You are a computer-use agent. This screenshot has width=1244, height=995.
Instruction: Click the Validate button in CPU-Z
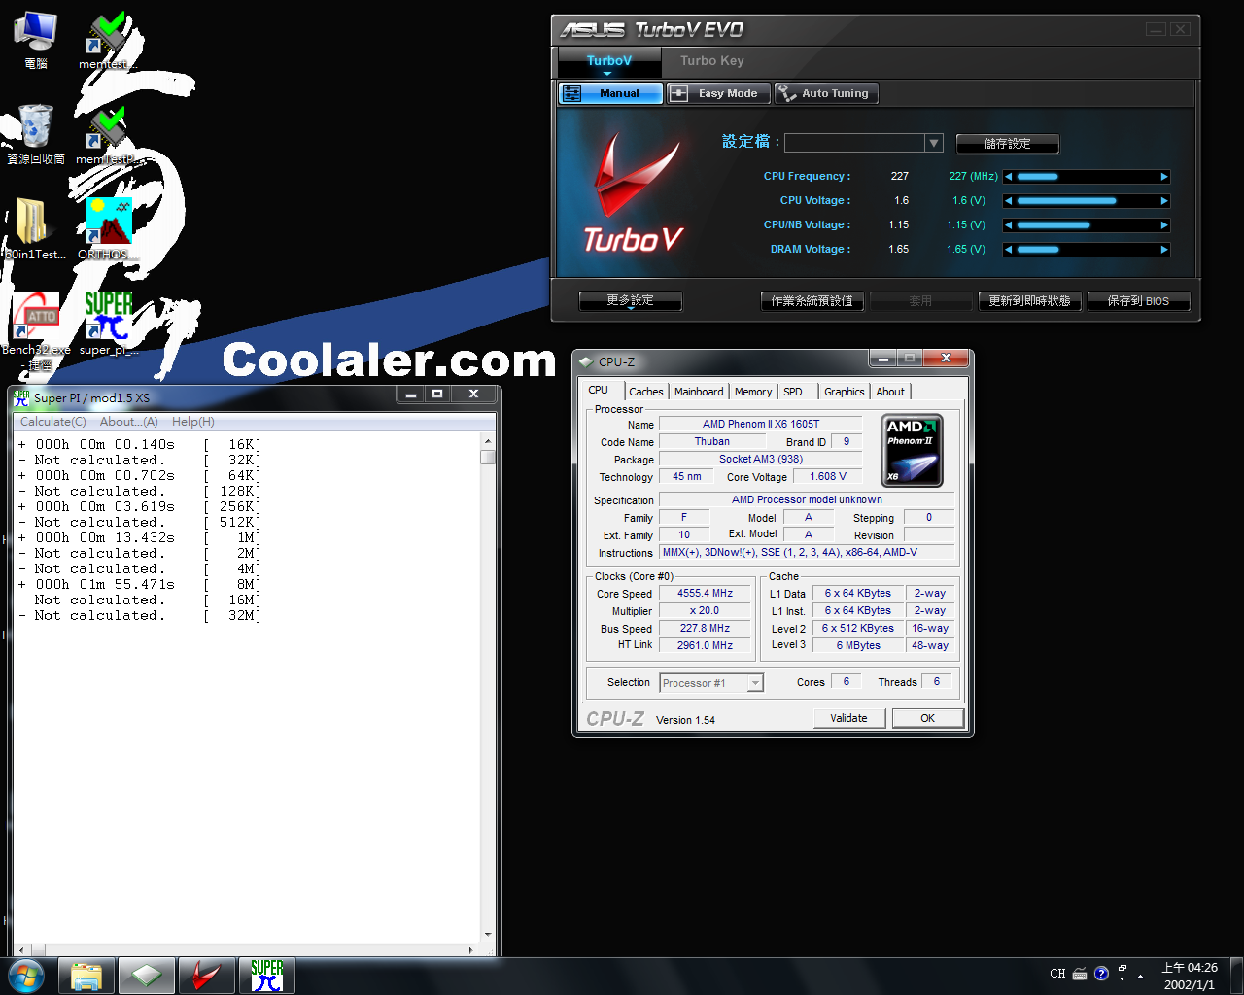click(849, 718)
